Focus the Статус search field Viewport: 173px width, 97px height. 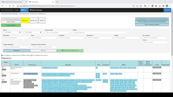click(x=155, y=42)
